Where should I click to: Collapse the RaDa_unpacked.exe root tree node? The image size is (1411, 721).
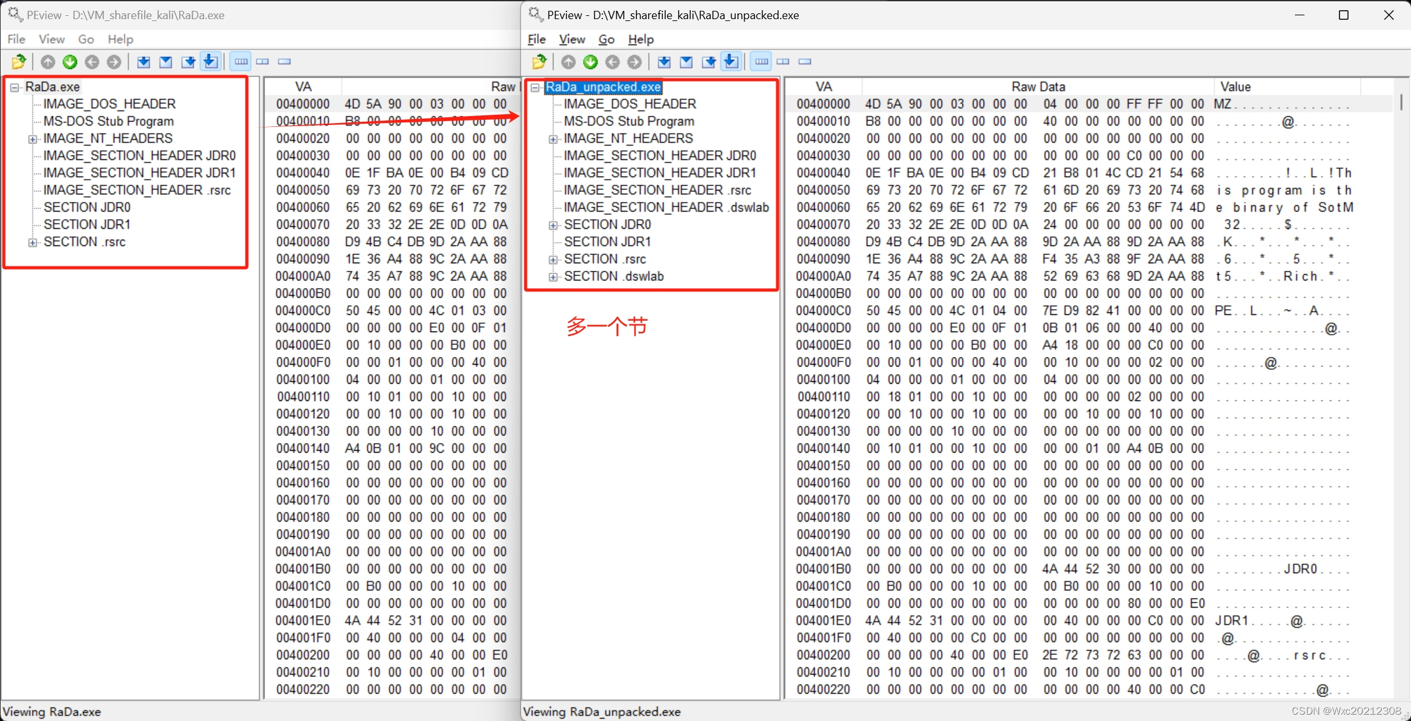535,87
